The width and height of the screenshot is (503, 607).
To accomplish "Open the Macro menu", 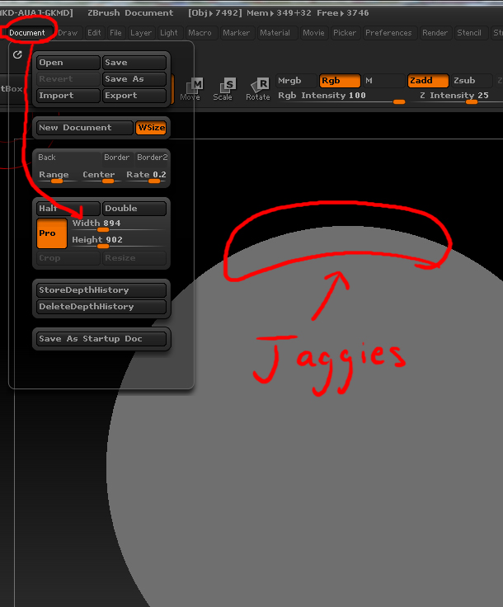I will [x=200, y=33].
